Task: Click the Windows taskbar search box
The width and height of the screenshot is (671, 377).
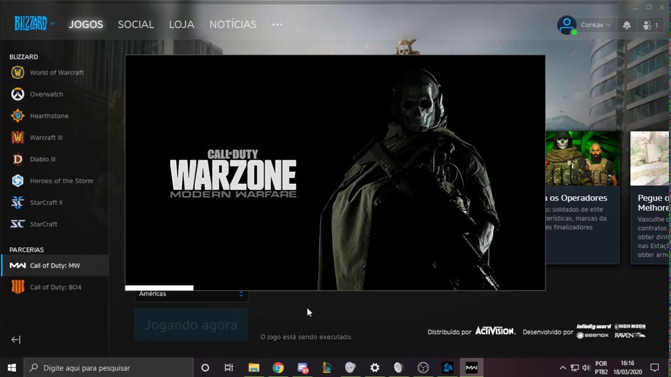Action: (109, 368)
